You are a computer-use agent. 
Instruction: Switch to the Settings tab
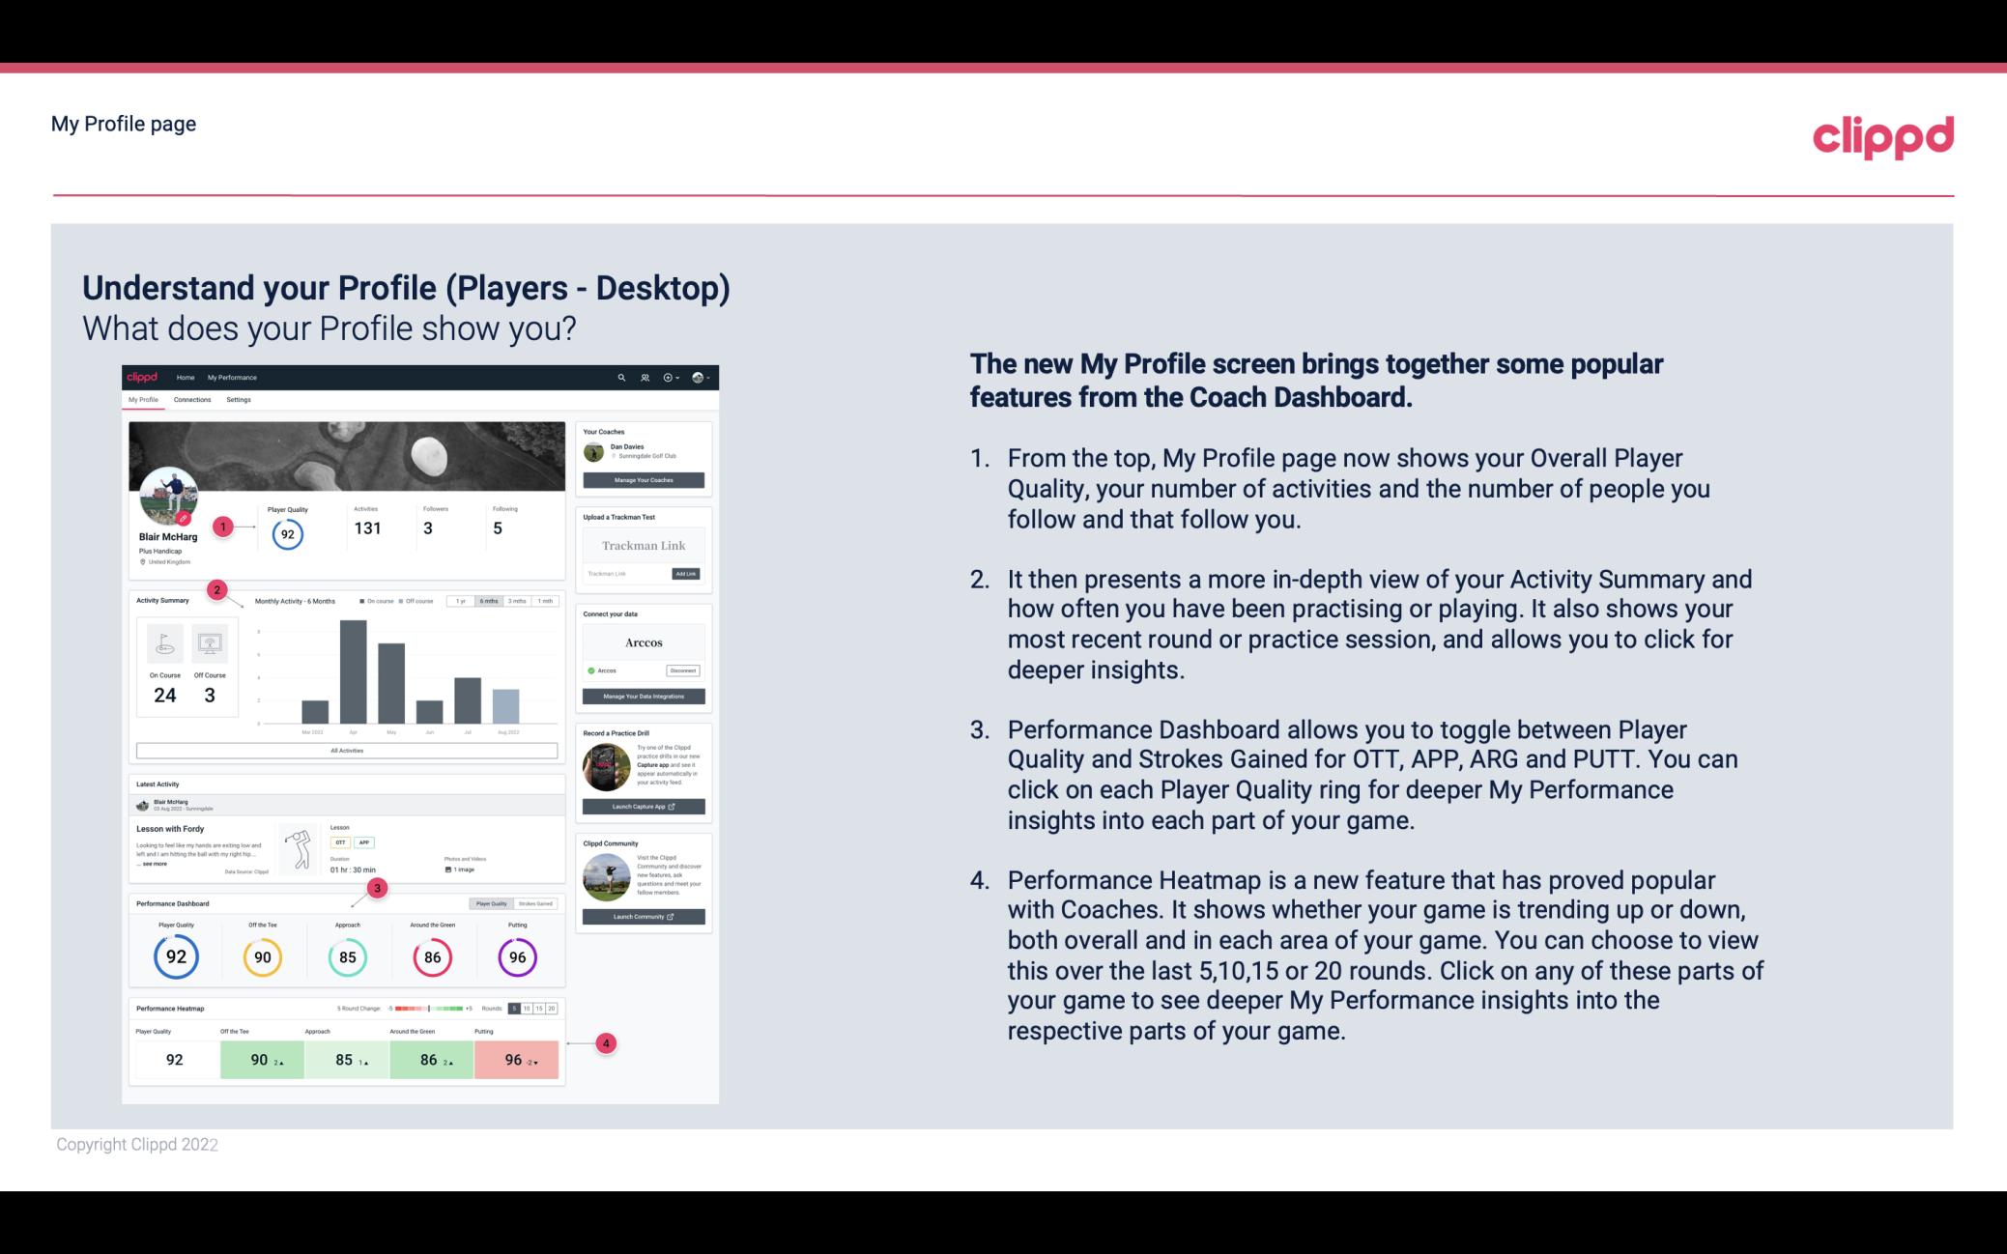[239, 400]
